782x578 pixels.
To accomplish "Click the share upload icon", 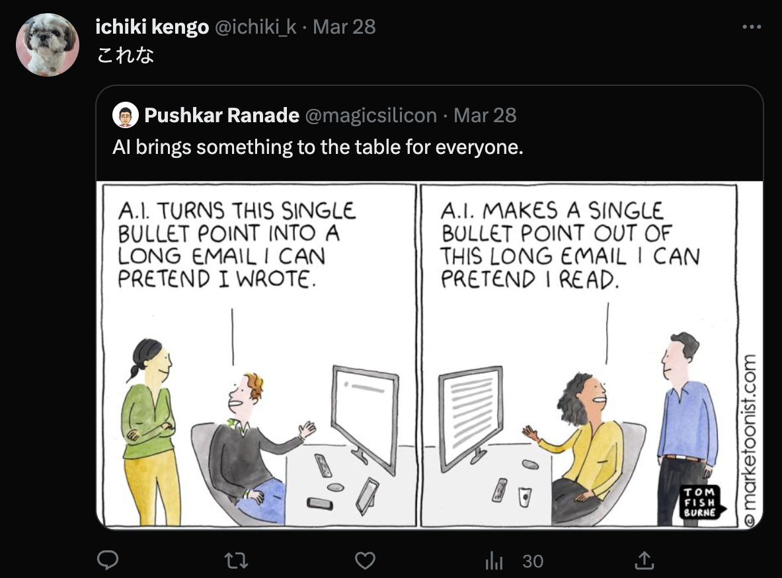I will click(644, 561).
